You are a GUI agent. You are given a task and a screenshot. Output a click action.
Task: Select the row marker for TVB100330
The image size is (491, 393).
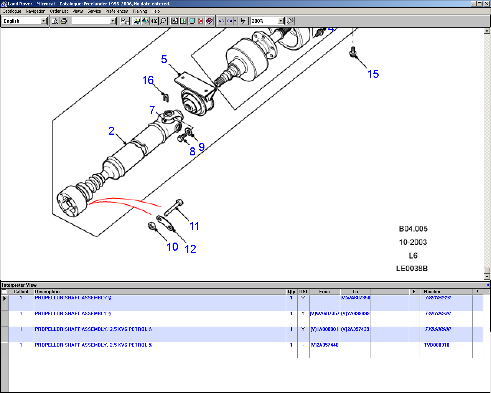[4, 318]
